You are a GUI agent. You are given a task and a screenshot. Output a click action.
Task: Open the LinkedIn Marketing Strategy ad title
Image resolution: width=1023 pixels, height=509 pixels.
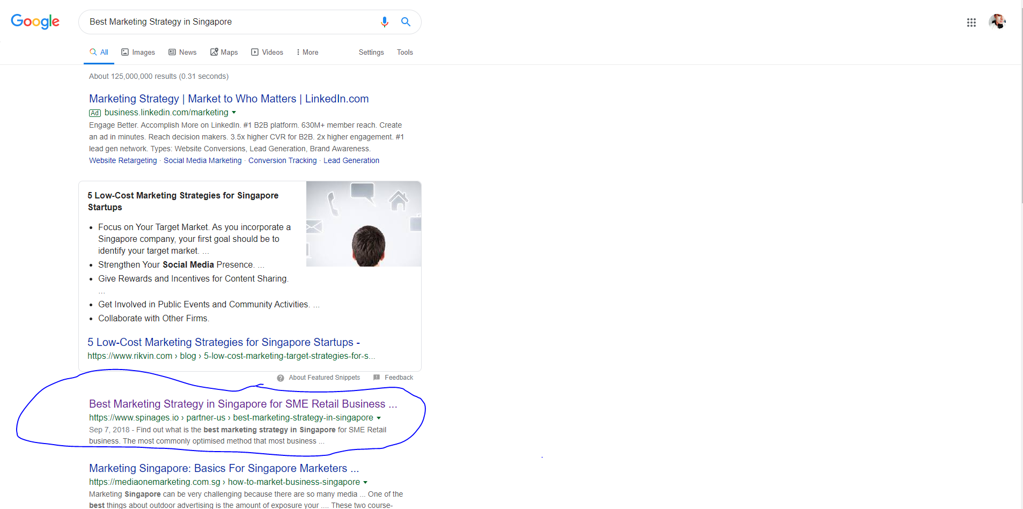[x=229, y=99]
